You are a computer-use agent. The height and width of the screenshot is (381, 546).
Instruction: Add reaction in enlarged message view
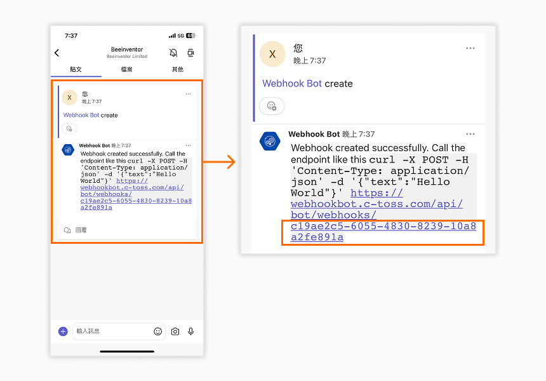click(x=272, y=106)
